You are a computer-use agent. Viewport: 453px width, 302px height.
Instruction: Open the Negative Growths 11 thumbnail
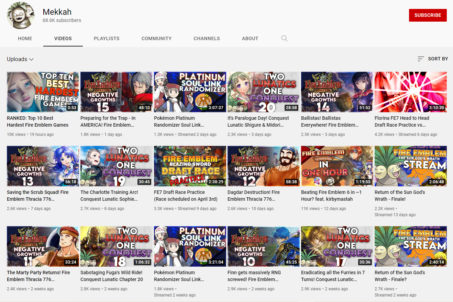(43, 246)
